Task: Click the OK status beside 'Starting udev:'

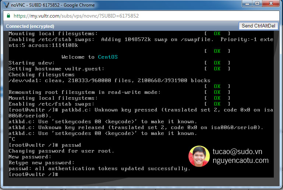Action: pos(217,63)
